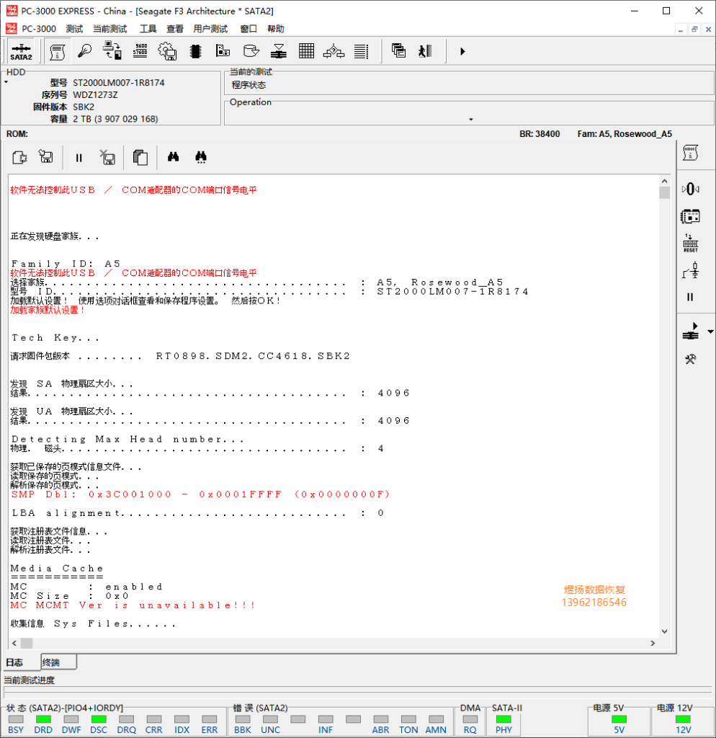This screenshot has width=716, height=738.
Task: Click the MC MCMT Ver is unavailable line
Action: point(133,605)
